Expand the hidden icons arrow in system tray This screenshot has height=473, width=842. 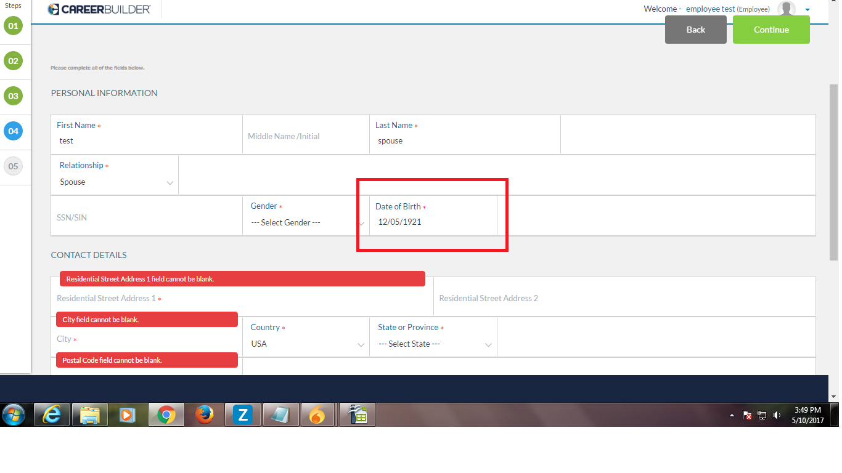pyautogui.click(x=732, y=414)
